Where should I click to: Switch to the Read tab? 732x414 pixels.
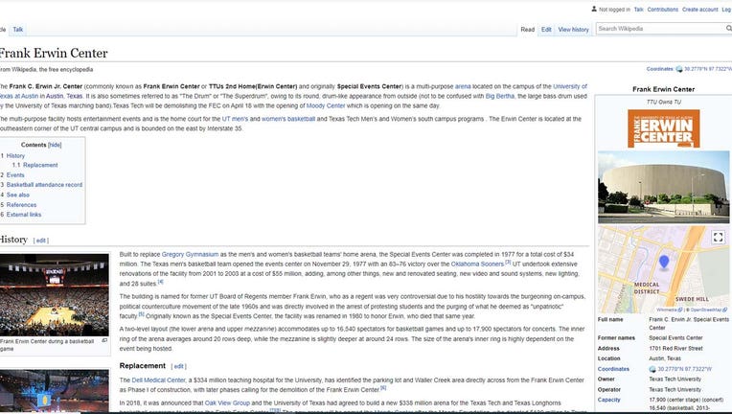(x=528, y=30)
